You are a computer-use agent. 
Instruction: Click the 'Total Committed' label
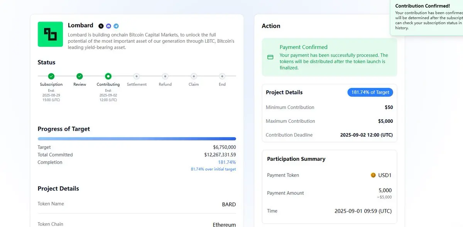pyautogui.click(x=55, y=155)
